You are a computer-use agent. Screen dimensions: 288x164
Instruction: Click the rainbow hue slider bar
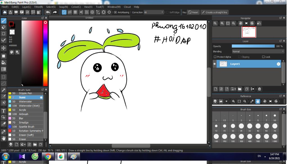pyautogui.click(x=45, y=53)
